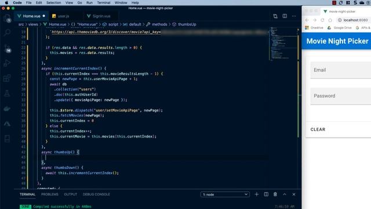Split the terminal panel
Image resolution: width=371 pixels, height=209 pixels.
coord(266,194)
